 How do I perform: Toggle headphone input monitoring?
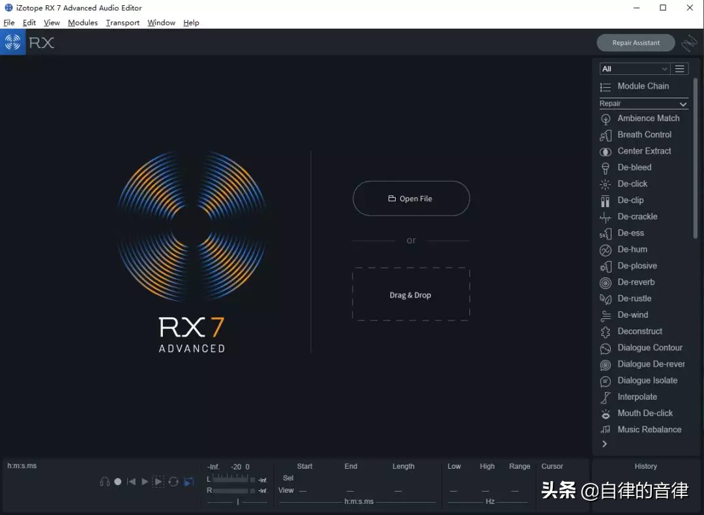[104, 481]
